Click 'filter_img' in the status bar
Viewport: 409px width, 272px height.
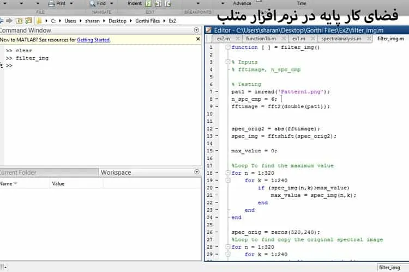[x=389, y=267]
